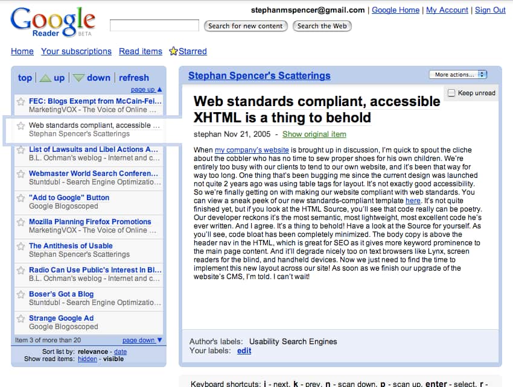
Task: Open Strange Google Ad item
Action: 61,318
